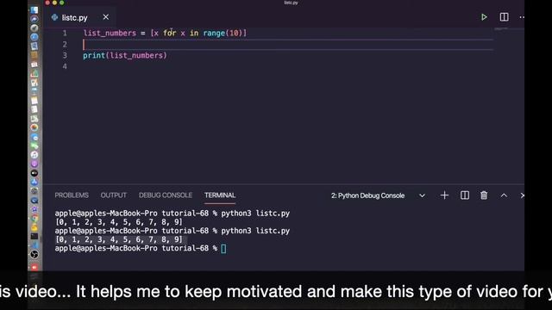Open Finder from the Dock
This screenshot has height=310, width=552.
[34, 9]
